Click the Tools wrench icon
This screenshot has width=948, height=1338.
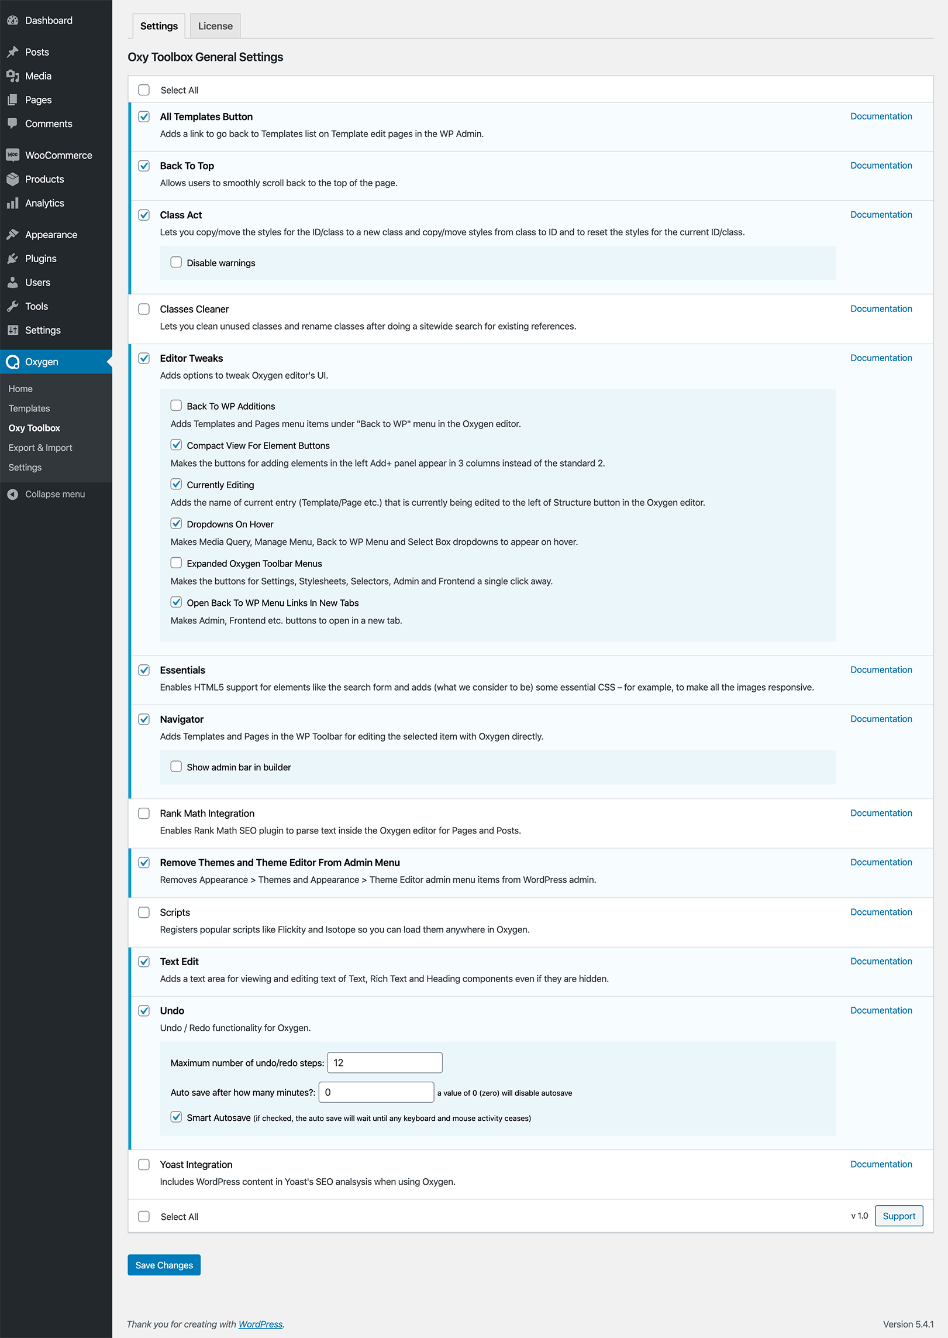[x=13, y=306]
